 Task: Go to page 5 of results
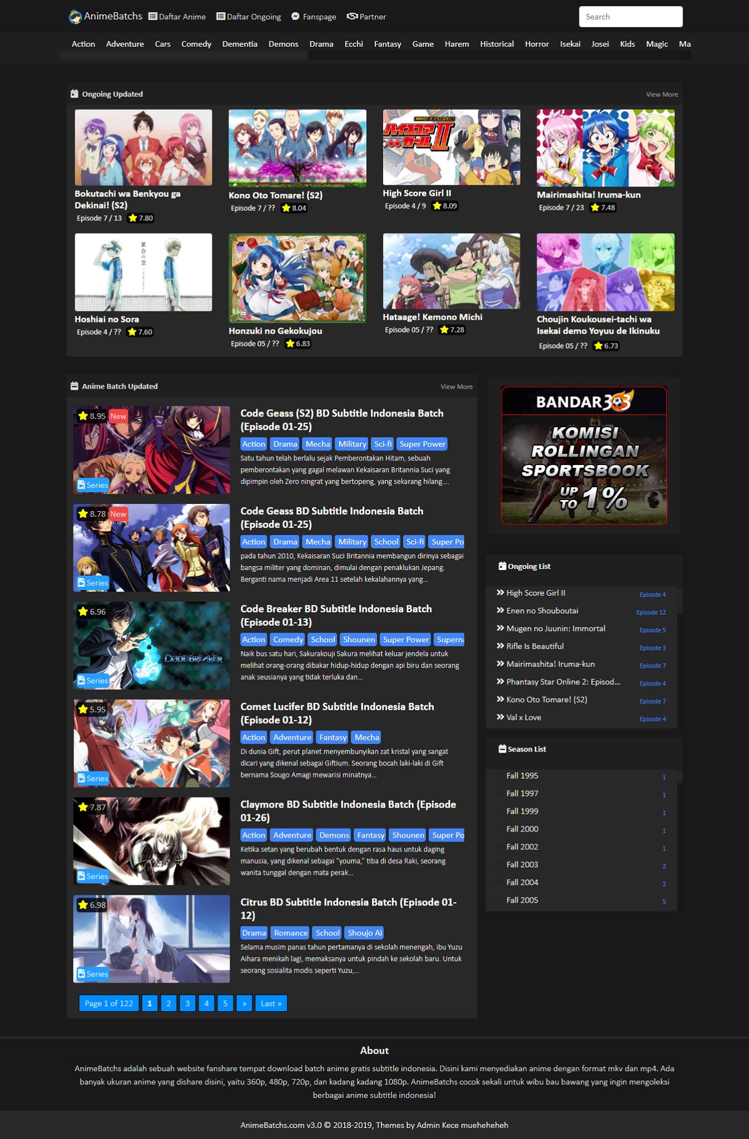coord(225,1003)
